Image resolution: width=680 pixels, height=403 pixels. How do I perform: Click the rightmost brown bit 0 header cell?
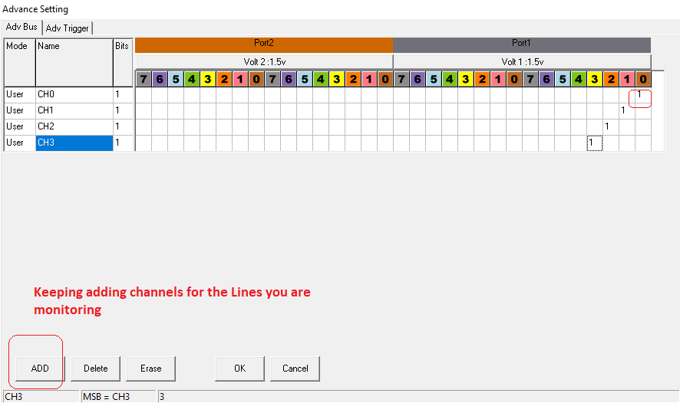click(642, 79)
